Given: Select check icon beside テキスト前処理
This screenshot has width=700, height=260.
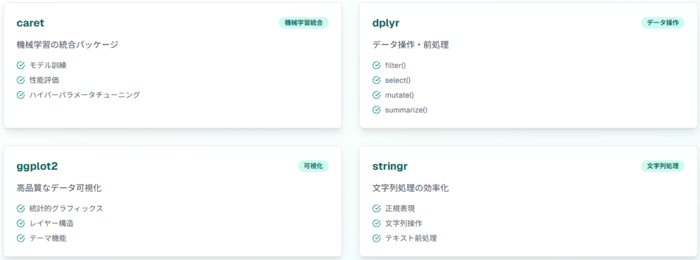Looking at the screenshot, I should (x=377, y=238).
